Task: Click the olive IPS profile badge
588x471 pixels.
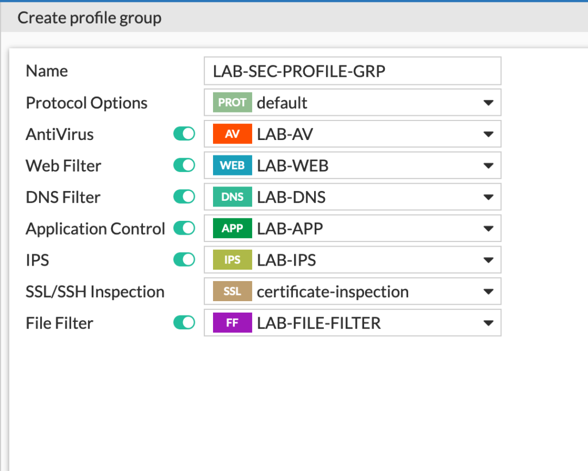Action: [232, 260]
